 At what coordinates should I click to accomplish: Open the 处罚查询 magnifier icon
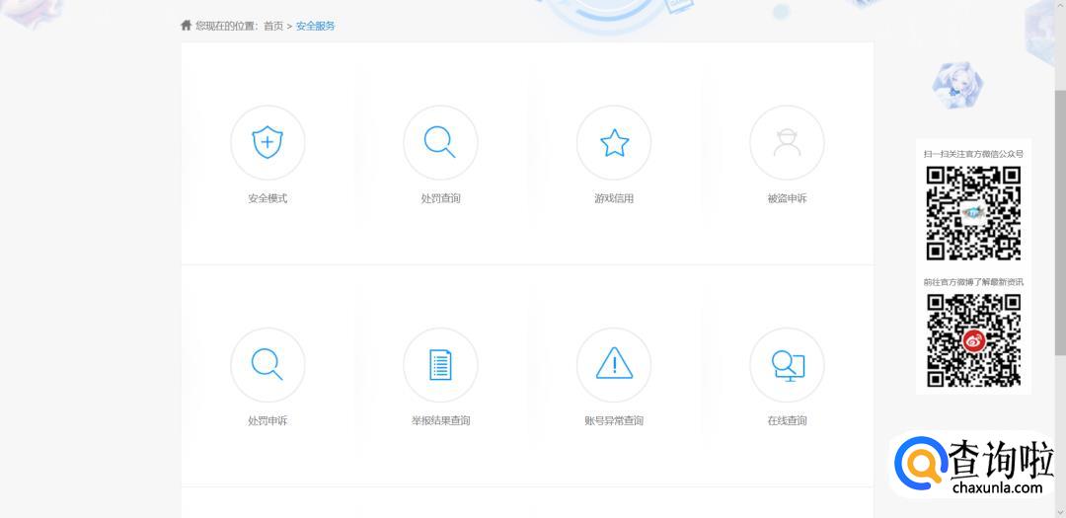point(440,143)
